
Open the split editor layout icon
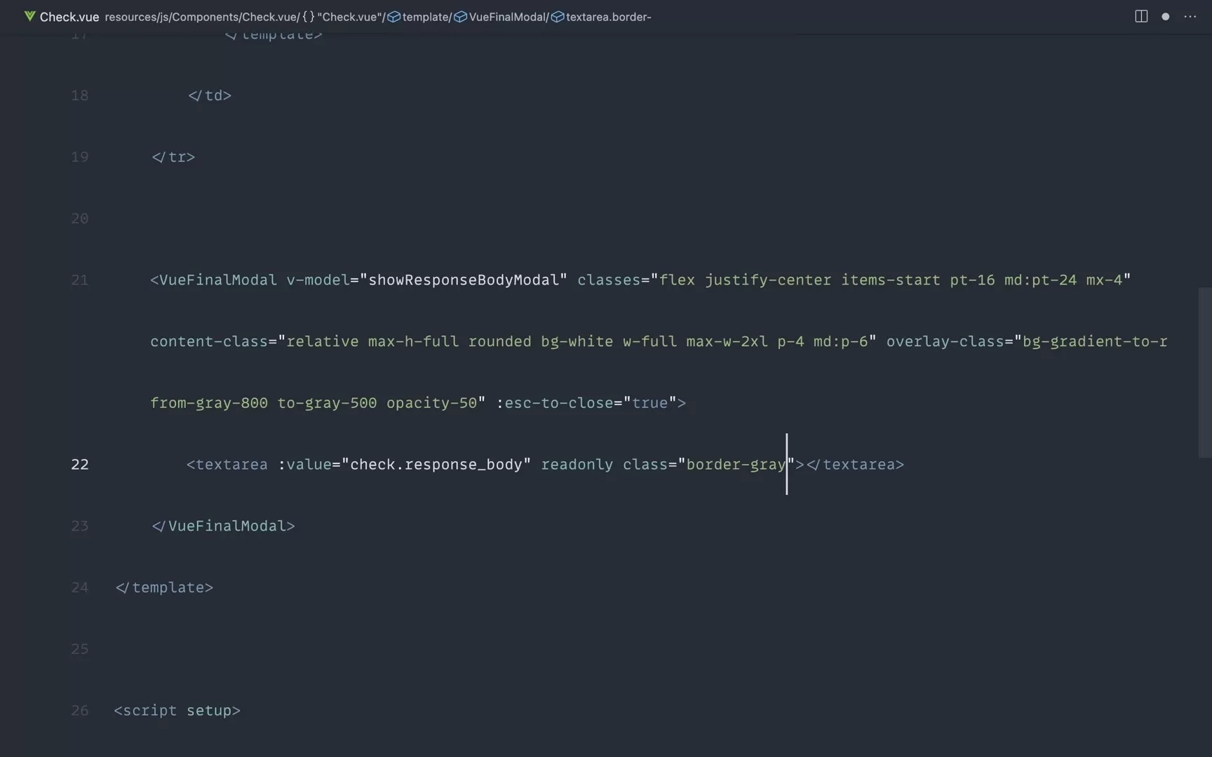[1141, 16]
